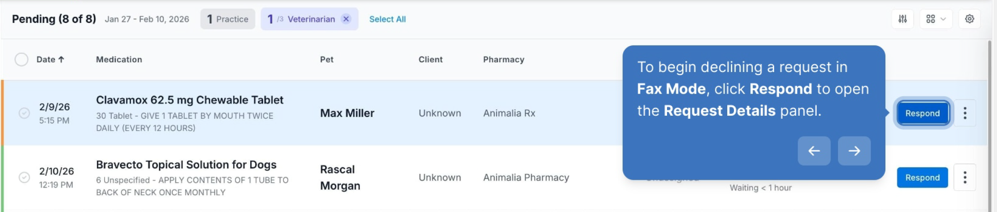Open the filter sliders icon
Image resolution: width=997 pixels, height=212 pixels.
[902, 19]
